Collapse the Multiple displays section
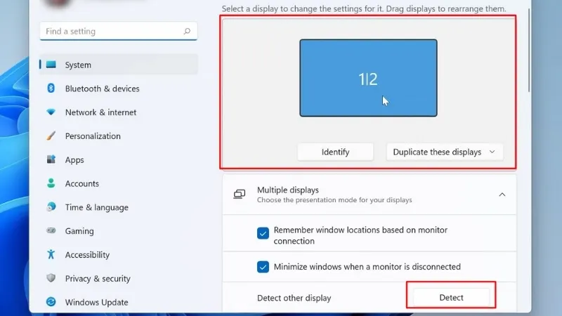This screenshot has width=562, height=316. coord(502,195)
